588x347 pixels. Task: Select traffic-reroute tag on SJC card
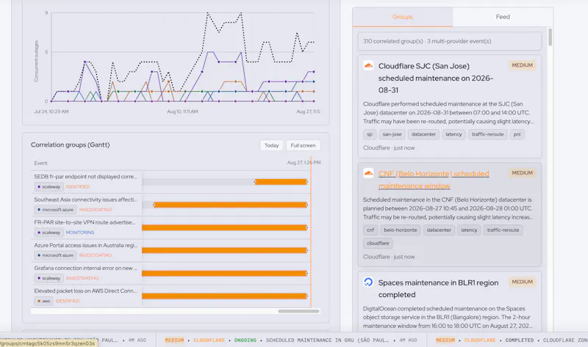[487, 134]
